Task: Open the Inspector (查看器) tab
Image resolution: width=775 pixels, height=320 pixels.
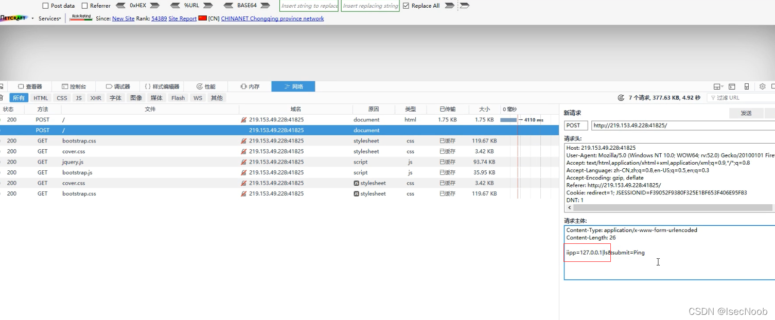Action: coord(30,86)
